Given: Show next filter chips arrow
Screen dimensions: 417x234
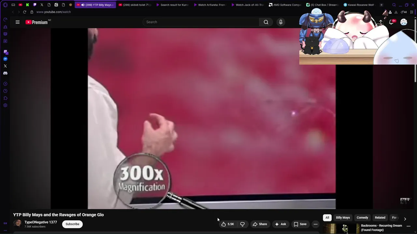Looking at the screenshot, I should [405, 219].
